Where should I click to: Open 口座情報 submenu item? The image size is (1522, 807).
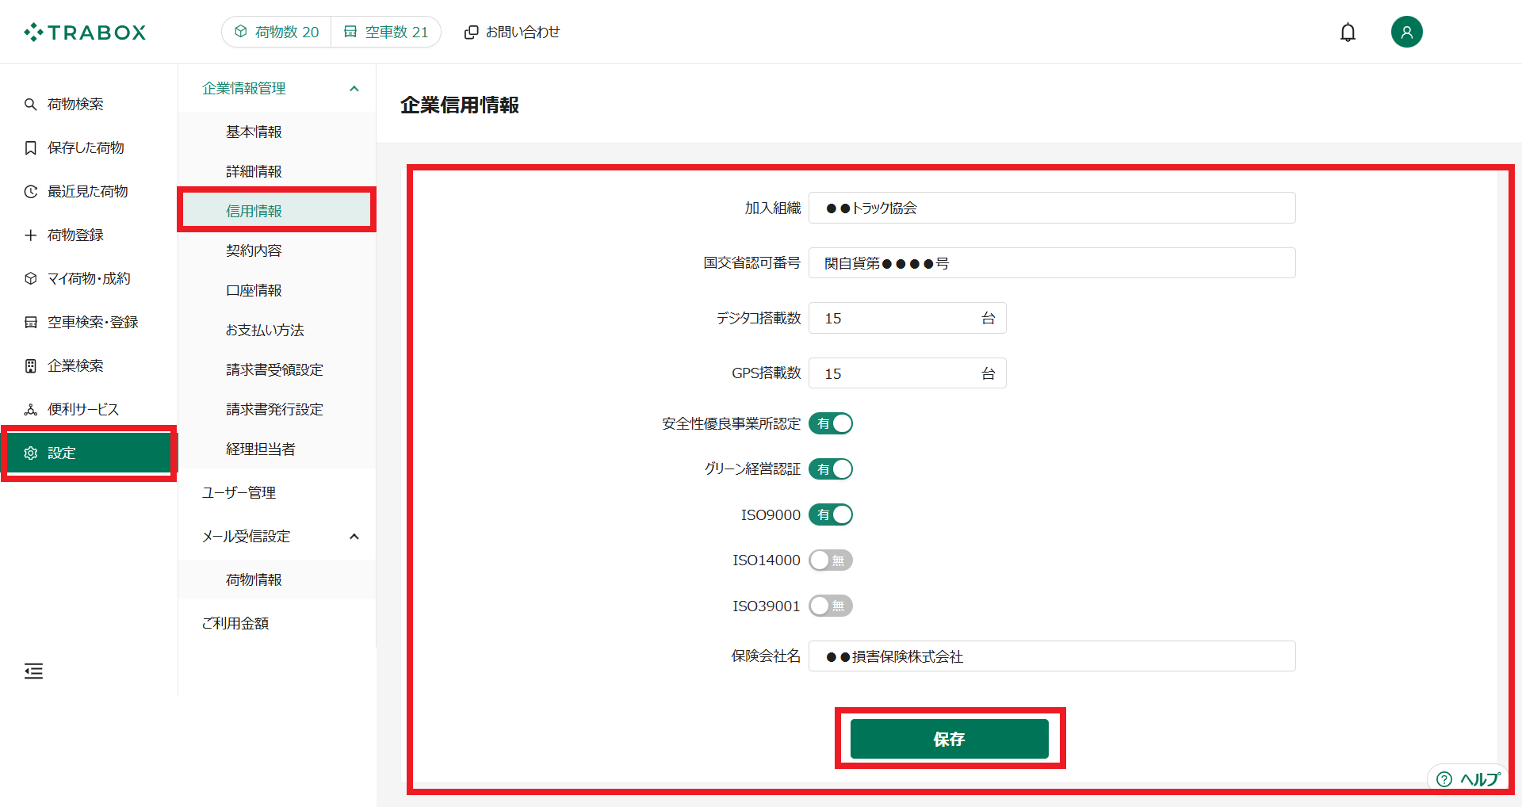point(277,290)
